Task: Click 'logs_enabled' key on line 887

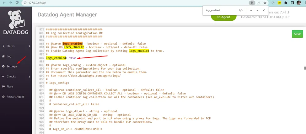Action: click(x=56, y=58)
